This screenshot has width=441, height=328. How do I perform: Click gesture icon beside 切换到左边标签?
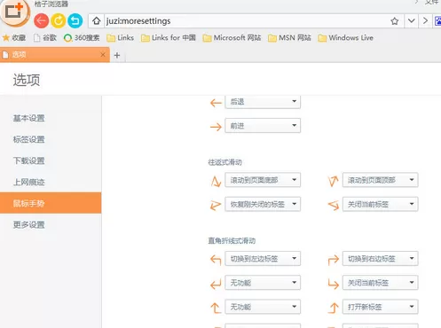point(216,260)
